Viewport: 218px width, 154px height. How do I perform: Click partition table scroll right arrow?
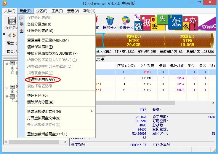coord(213,103)
